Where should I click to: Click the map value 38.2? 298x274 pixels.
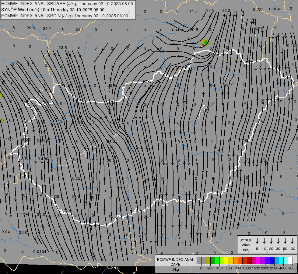coord(111,142)
